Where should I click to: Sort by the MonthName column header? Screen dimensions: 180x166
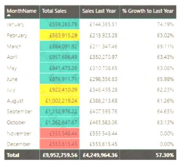click(21, 11)
